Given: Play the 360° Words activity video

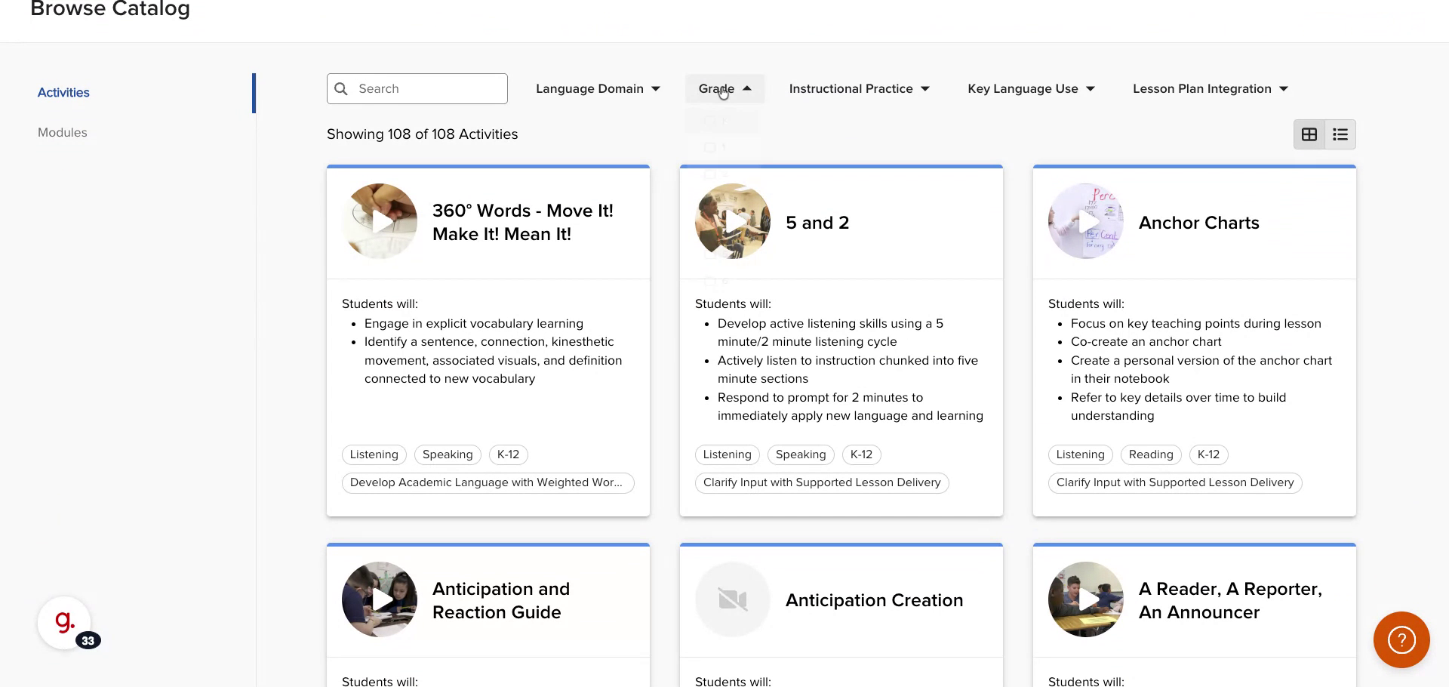Looking at the screenshot, I should coord(380,221).
